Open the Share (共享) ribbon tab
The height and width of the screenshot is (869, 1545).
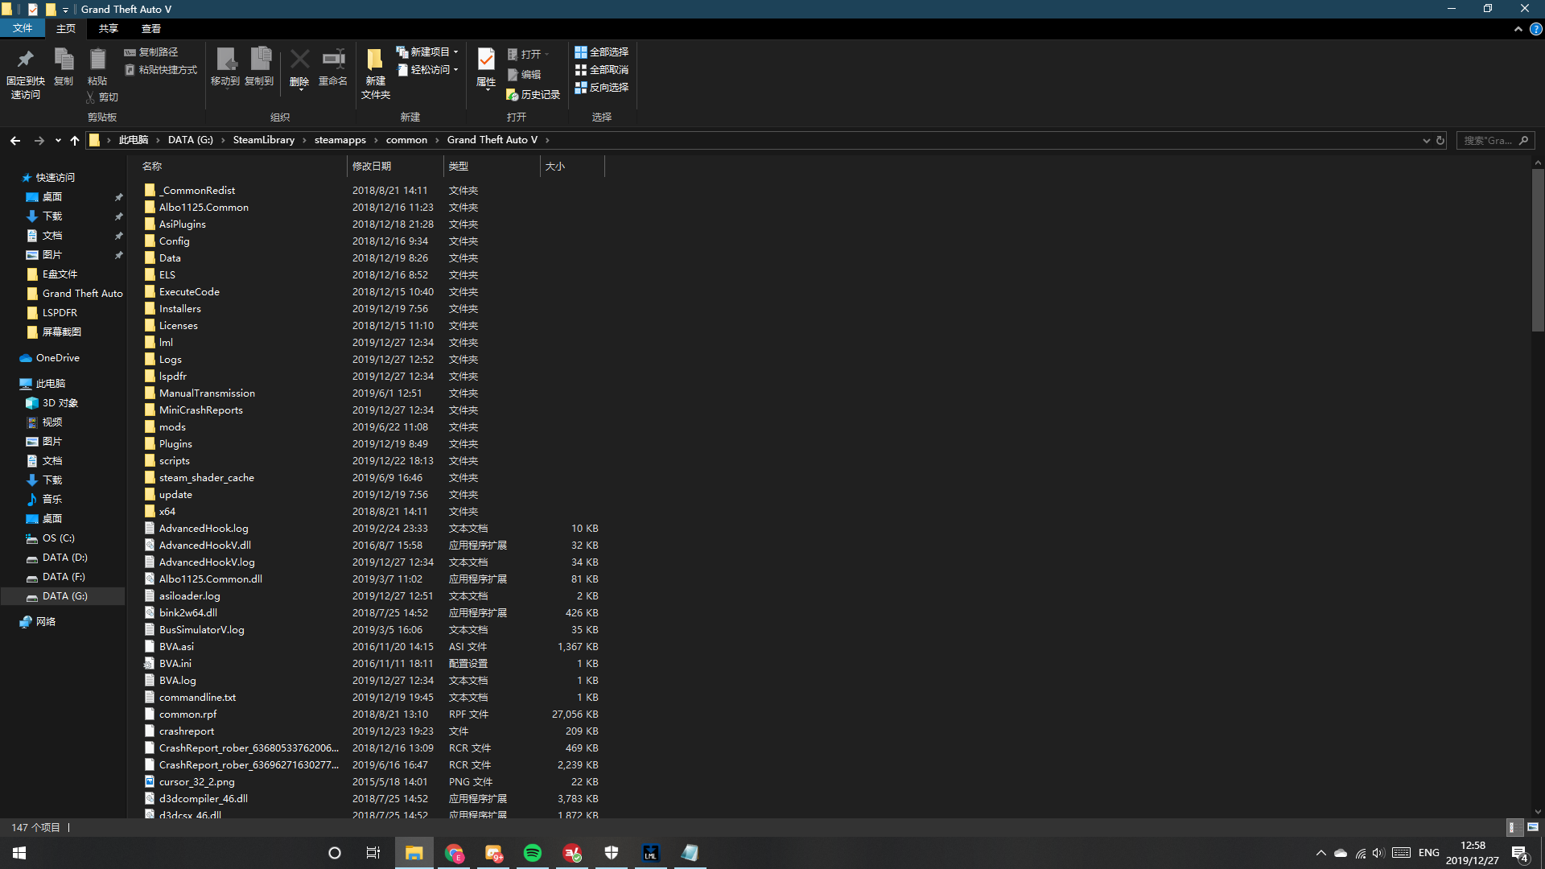click(109, 29)
